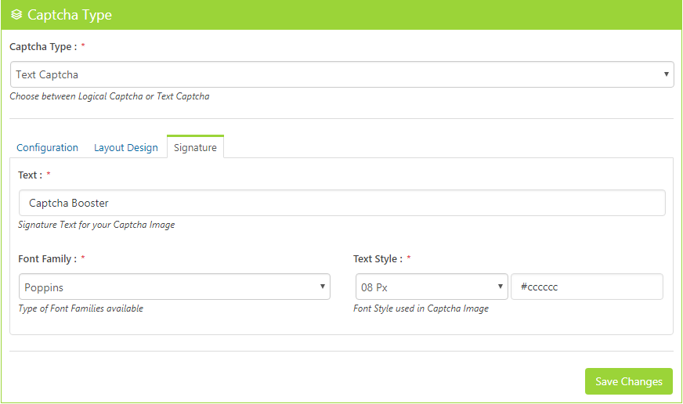Click the Font Family label

[47, 258]
